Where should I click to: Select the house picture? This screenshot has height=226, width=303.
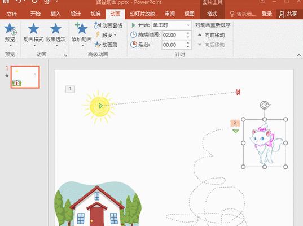pos(98,204)
